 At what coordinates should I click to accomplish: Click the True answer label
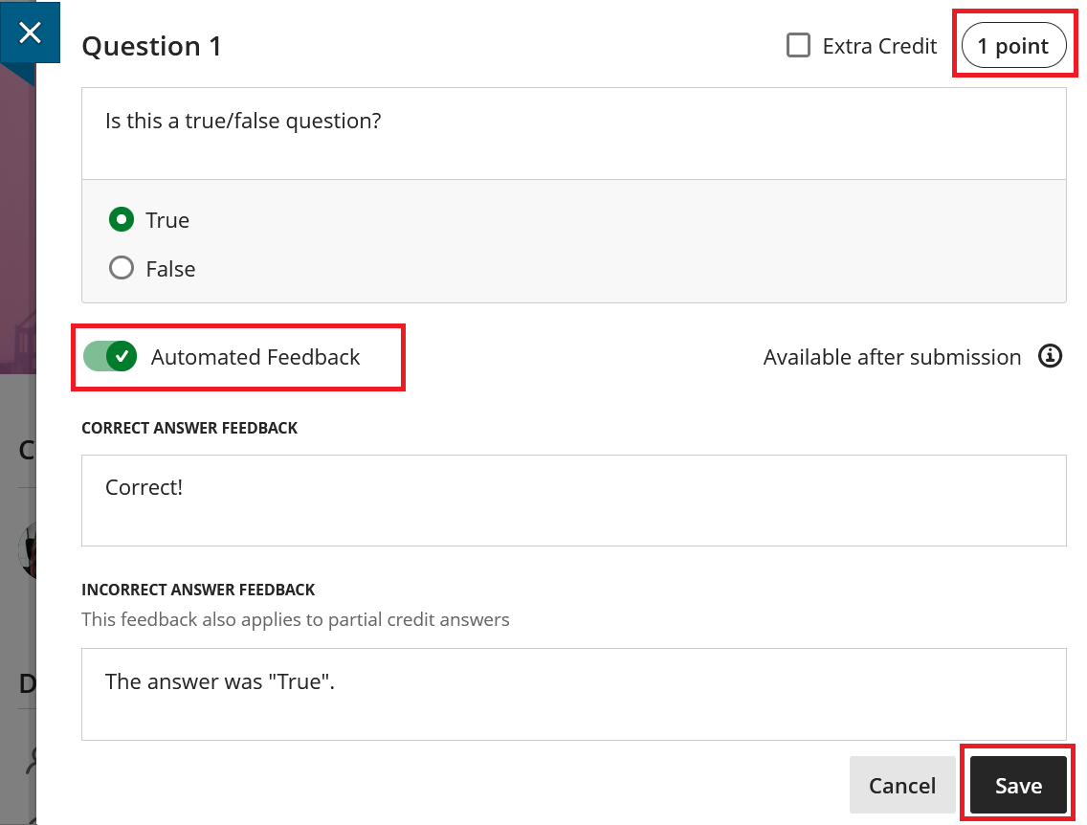coord(167,220)
